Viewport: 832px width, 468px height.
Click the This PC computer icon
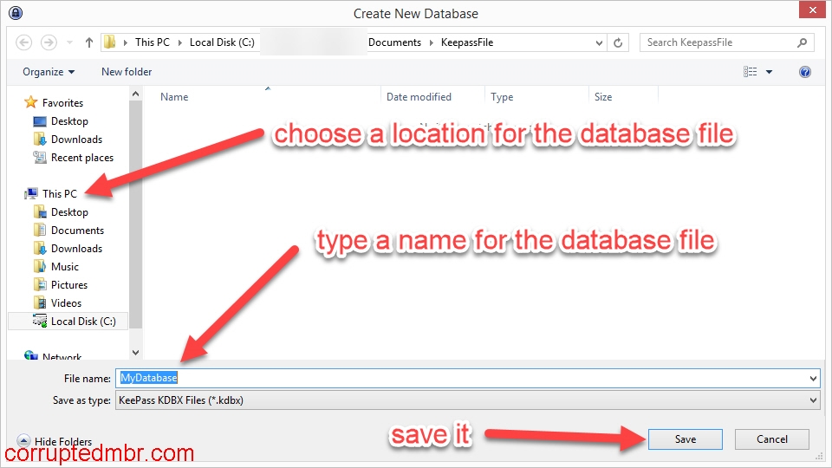pyautogui.click(x=31, y=193)
